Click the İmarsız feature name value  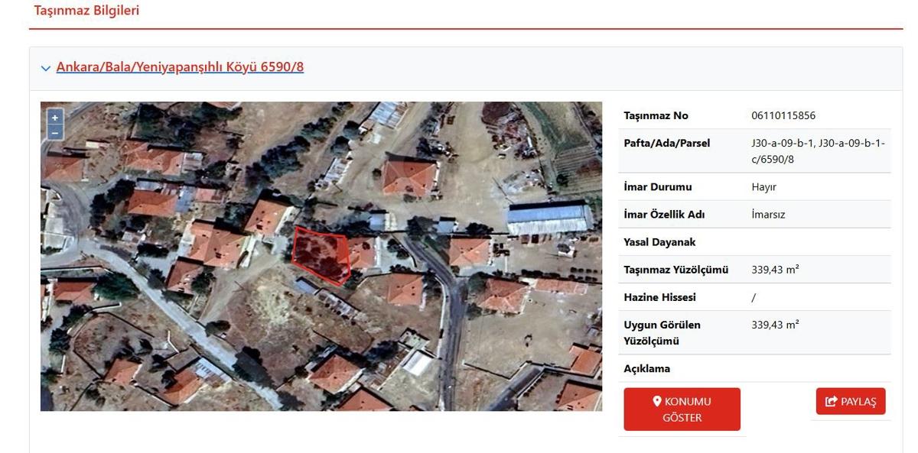click(768, 215)
